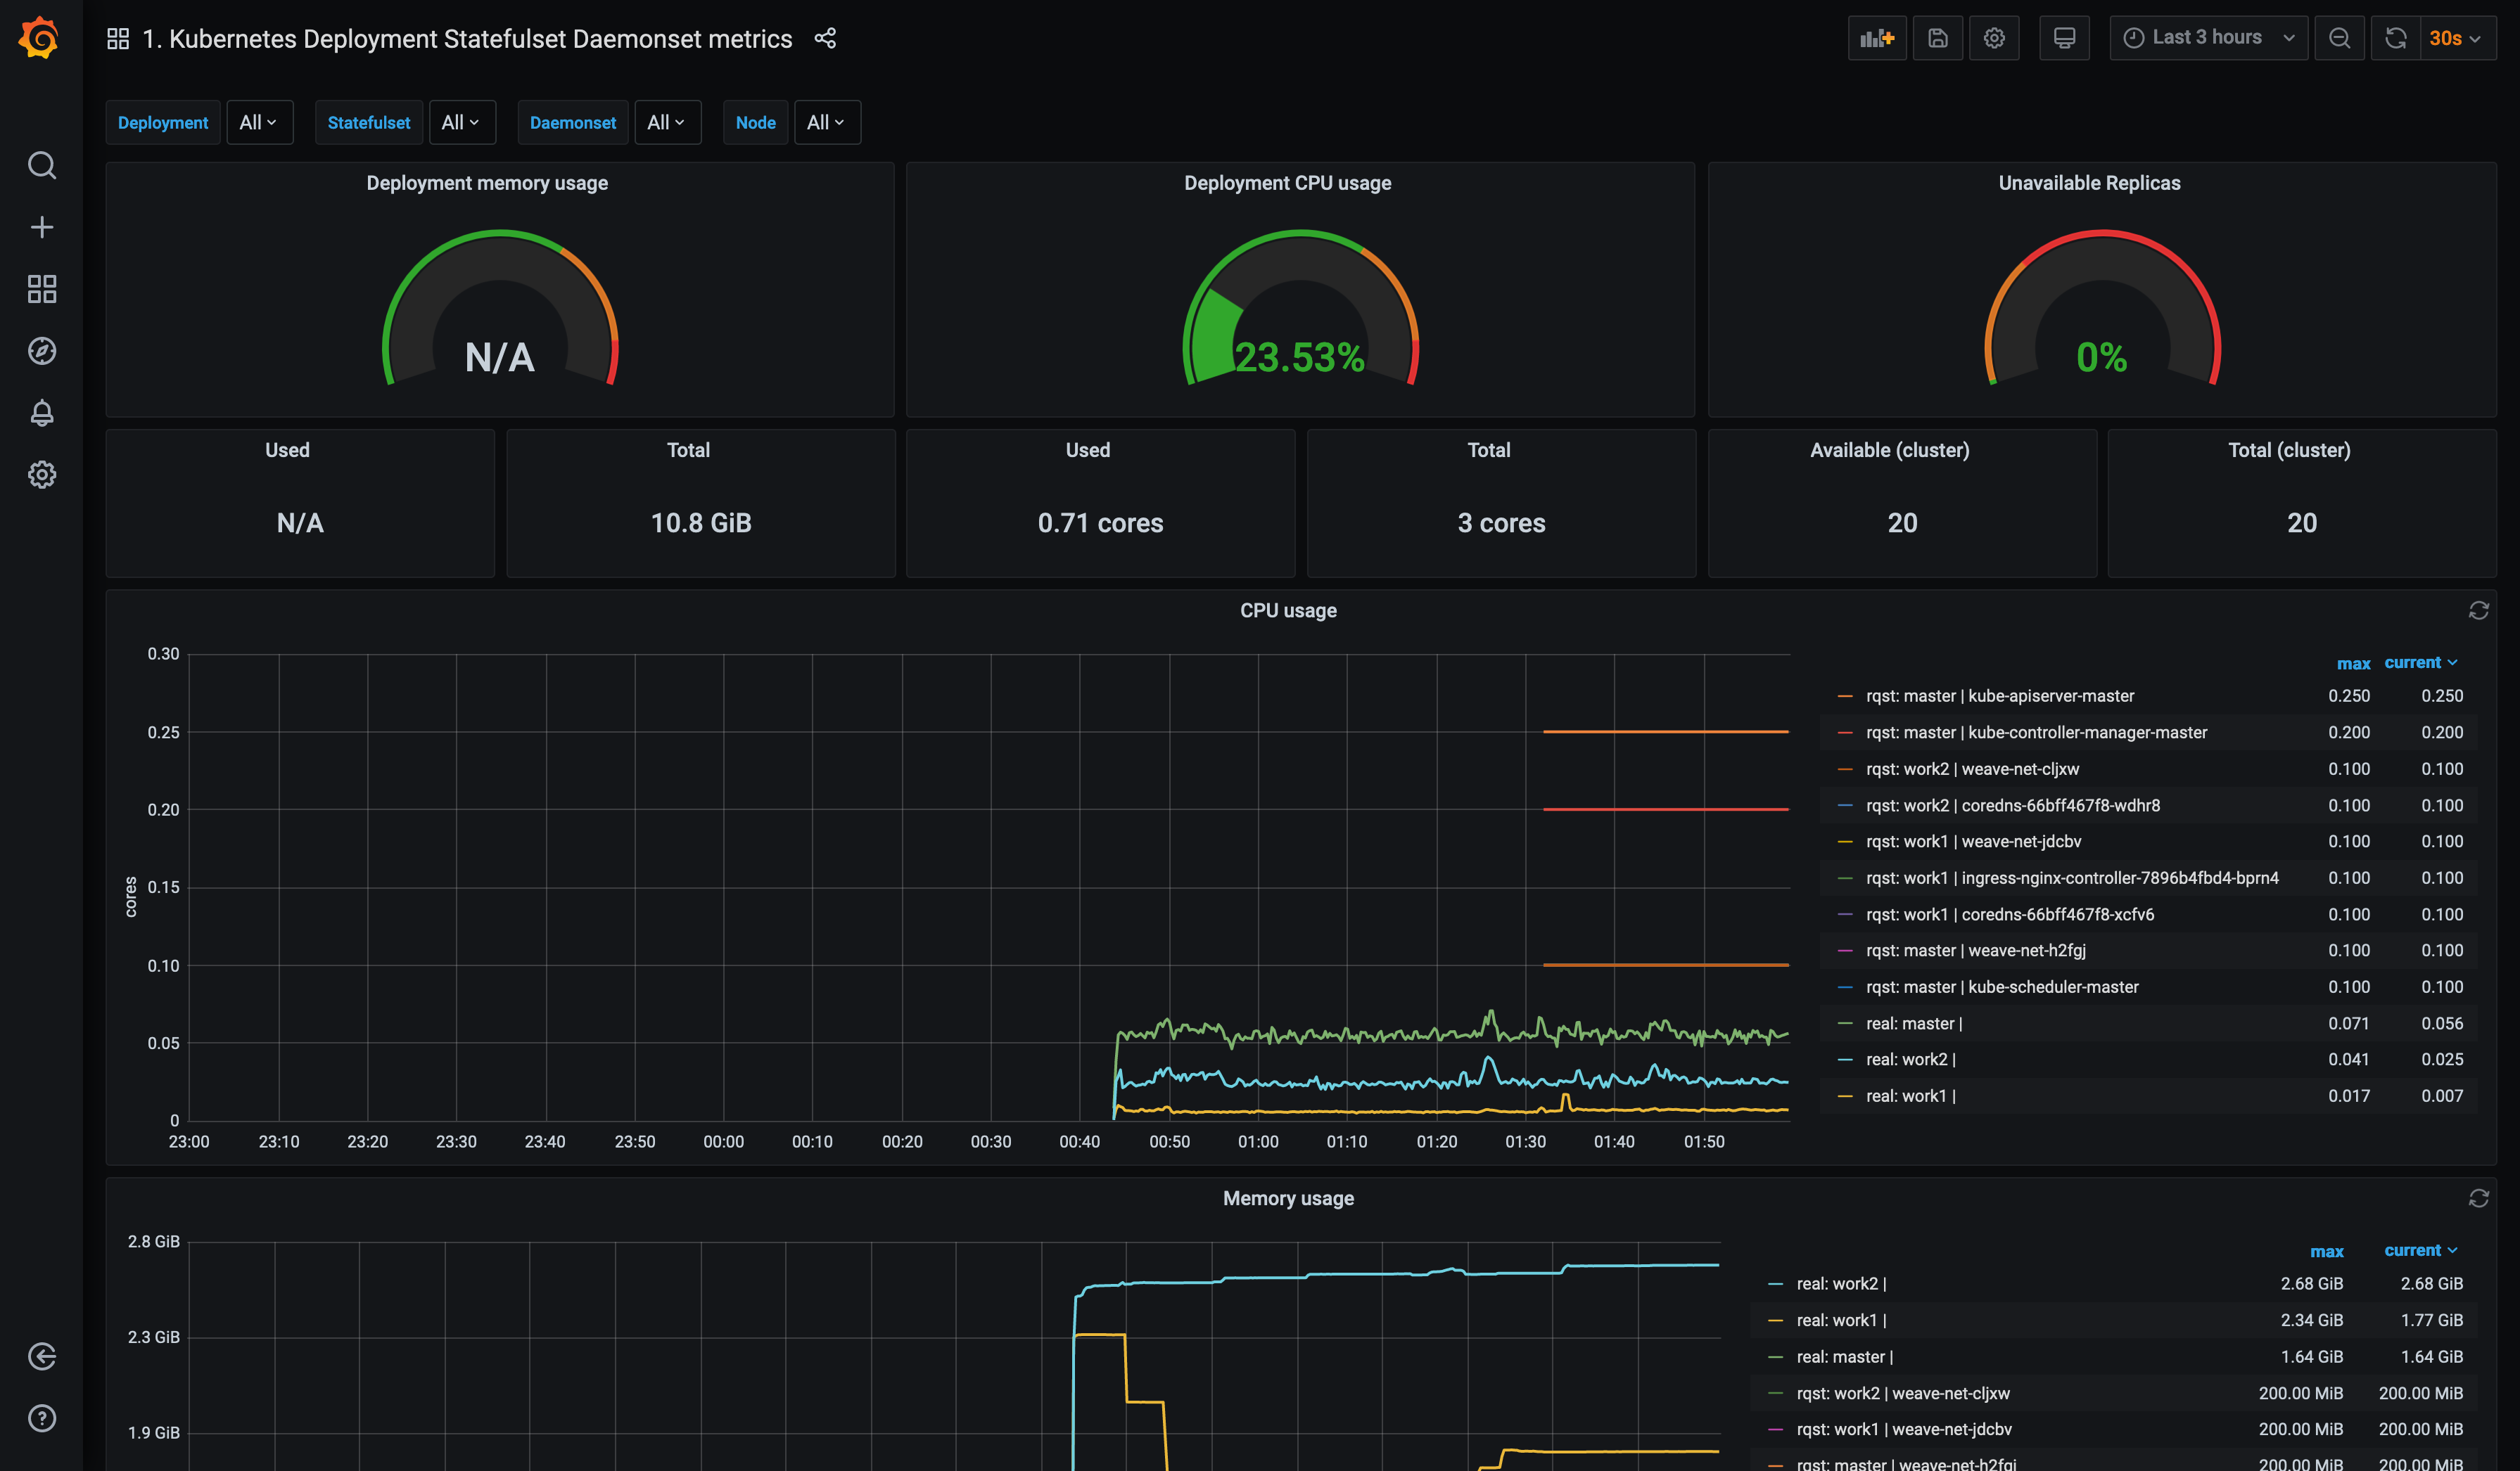This screenshot has width=2520, height=1471.
Task: Open the Search dashboards icon in sidebar
Action: point(41,165)
